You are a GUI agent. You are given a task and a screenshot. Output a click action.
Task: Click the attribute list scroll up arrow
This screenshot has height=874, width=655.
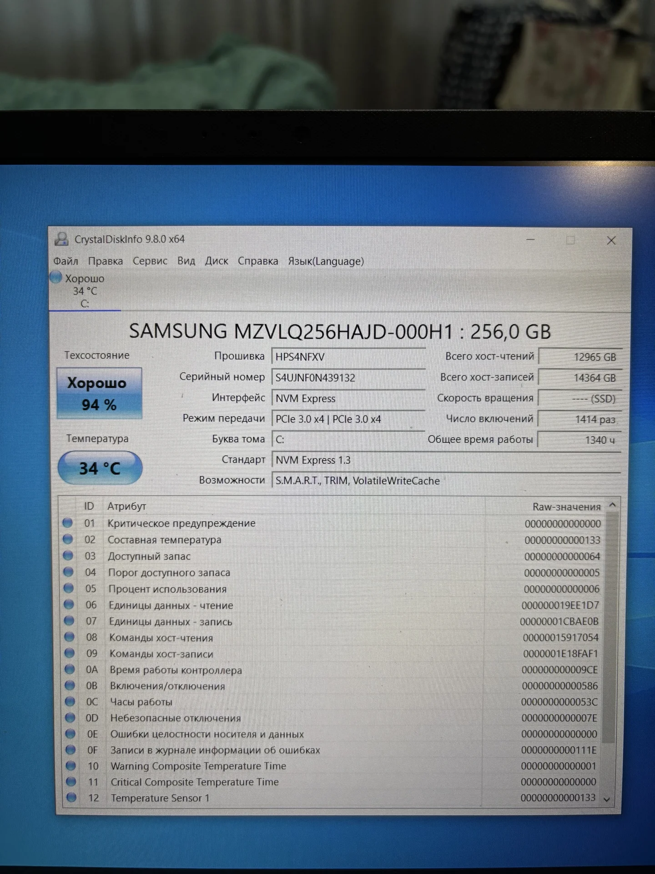612,505
